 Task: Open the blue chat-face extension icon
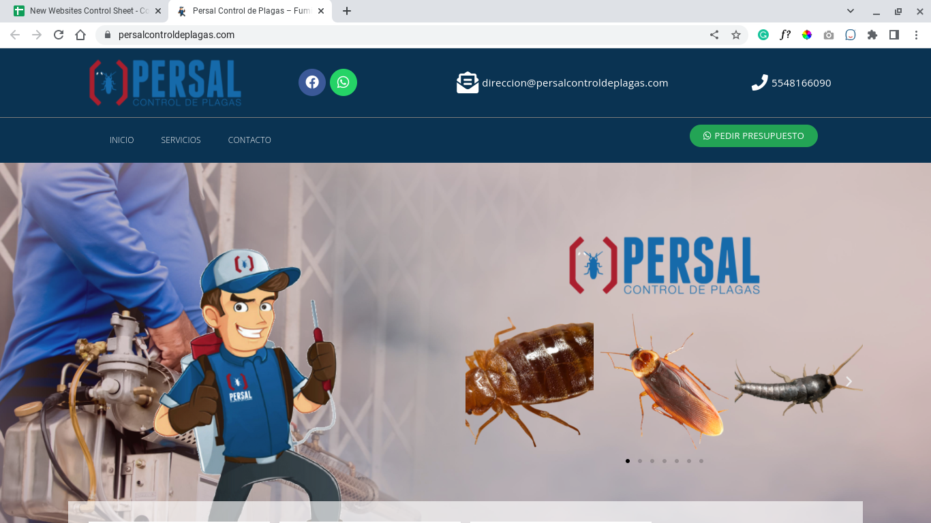coord(851,35)
